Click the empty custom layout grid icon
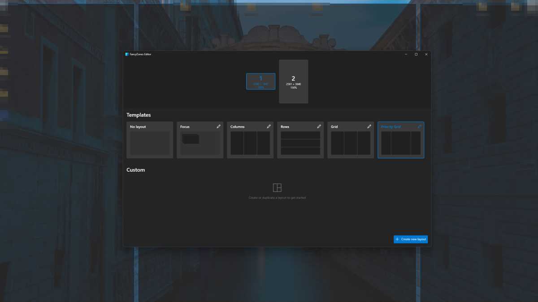The image size is (538, 302). 278,187
